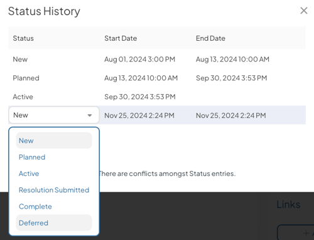Click Active start date Sep 30, 2024 3:53 PM
The width and height of the screenshot is (314, 240).
coord(140,97)
